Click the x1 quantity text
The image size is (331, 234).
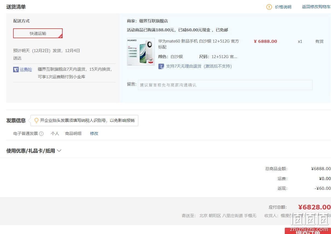pyautogui.click(x=300, y=41)
